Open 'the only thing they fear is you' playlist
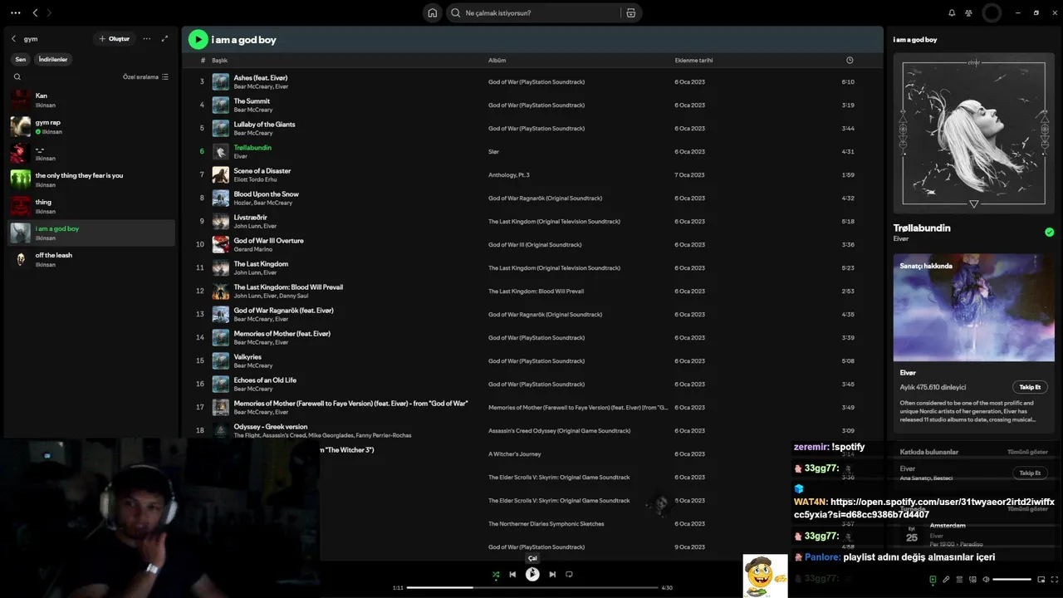The width and height of the screenshot is (1063, 598). click(x=92, y=179)
